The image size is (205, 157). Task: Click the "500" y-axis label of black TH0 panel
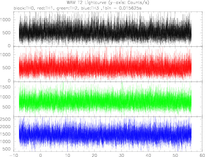point(7,33)
